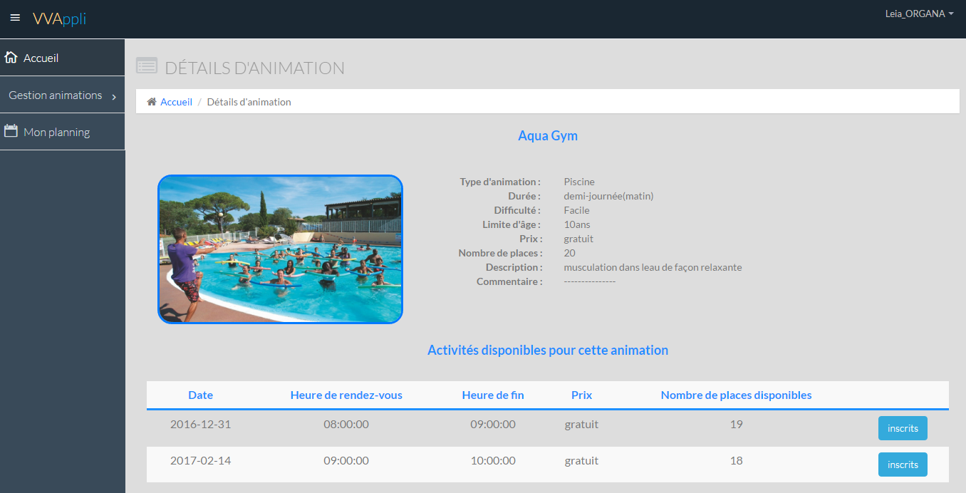Click the list icon beside Détails d'animation title
Screen dimensions: 966x493
147,66
